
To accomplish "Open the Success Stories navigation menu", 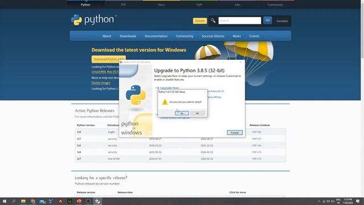I will [x=213, y=36].
